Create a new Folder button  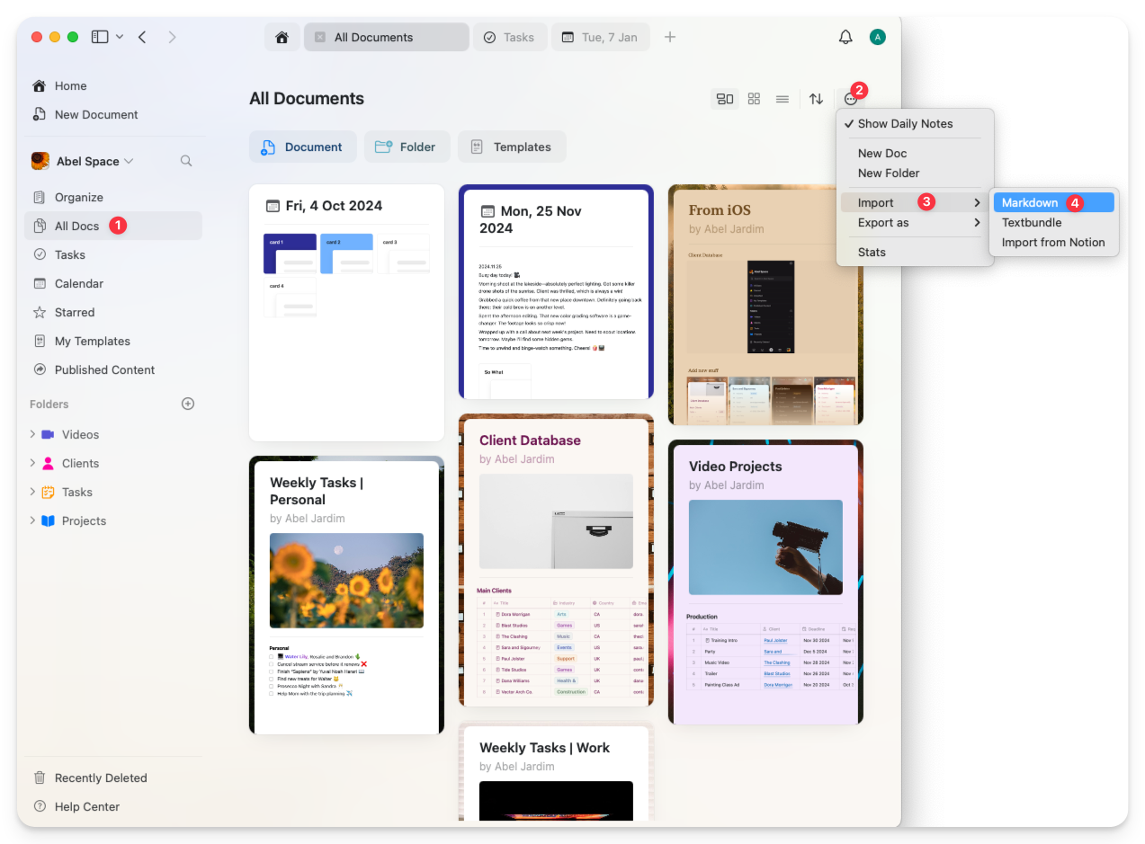click(407, 147)
